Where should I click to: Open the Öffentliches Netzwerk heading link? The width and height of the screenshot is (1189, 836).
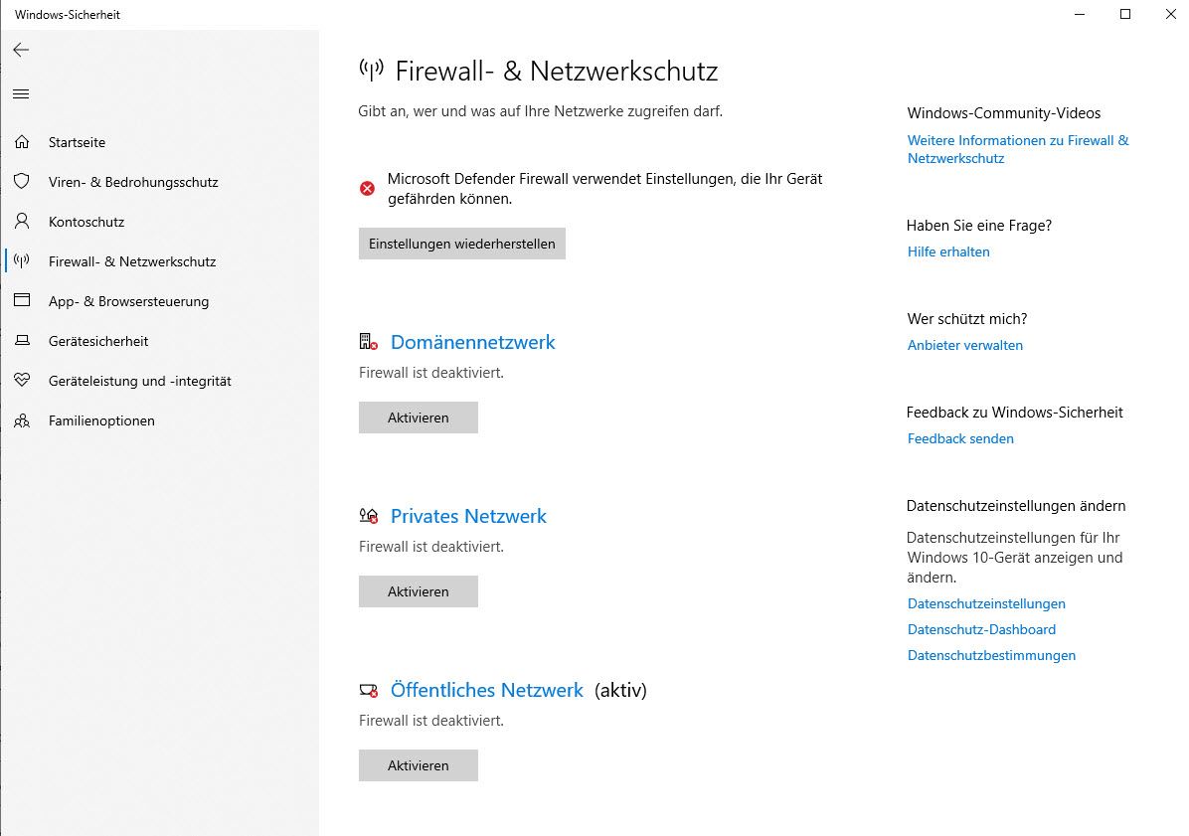[x=486, y=690]
